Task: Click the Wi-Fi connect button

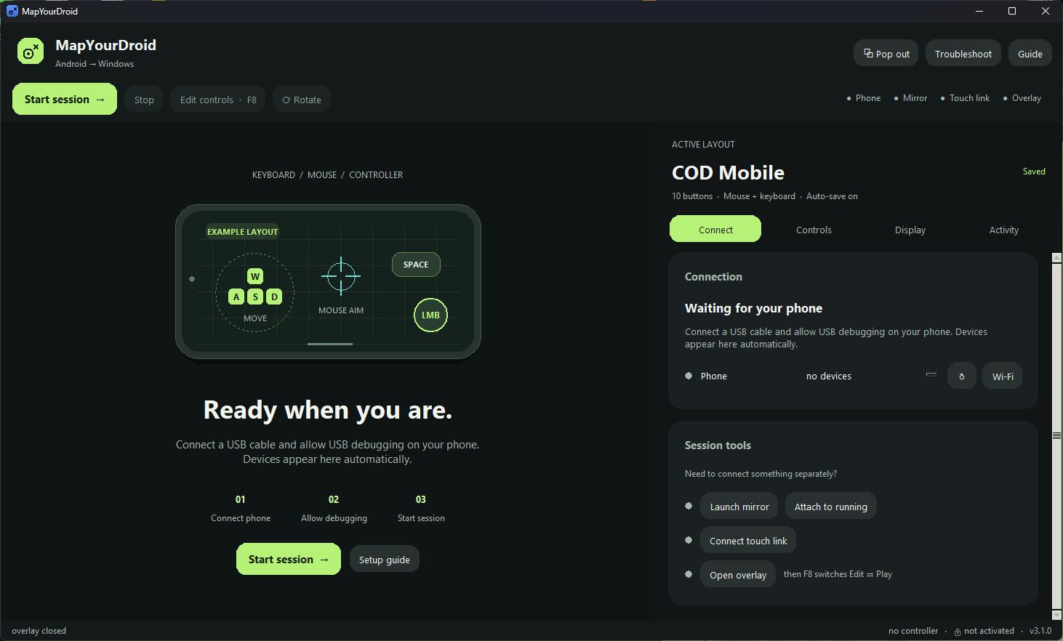Action: [x=1003, y=376]
